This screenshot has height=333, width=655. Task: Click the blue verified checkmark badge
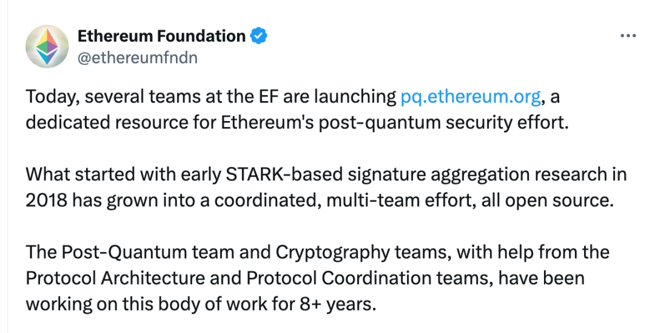pos(259,36)
